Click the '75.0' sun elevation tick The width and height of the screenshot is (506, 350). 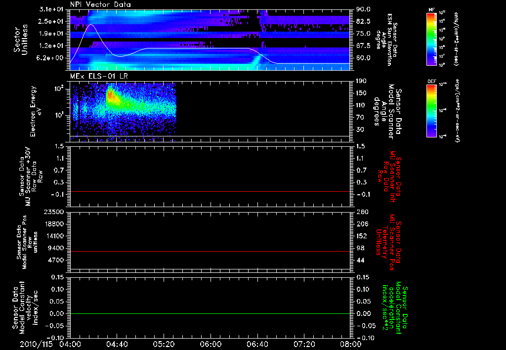pyautogui.click(x=363, y=34)
